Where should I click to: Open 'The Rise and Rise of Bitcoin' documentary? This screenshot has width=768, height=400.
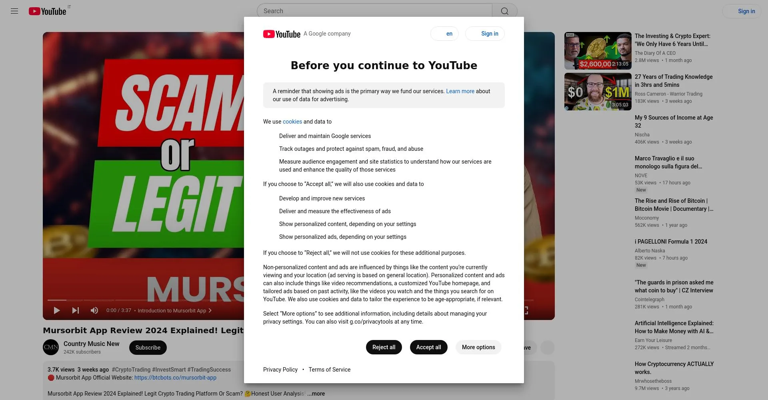click(674, 205)
